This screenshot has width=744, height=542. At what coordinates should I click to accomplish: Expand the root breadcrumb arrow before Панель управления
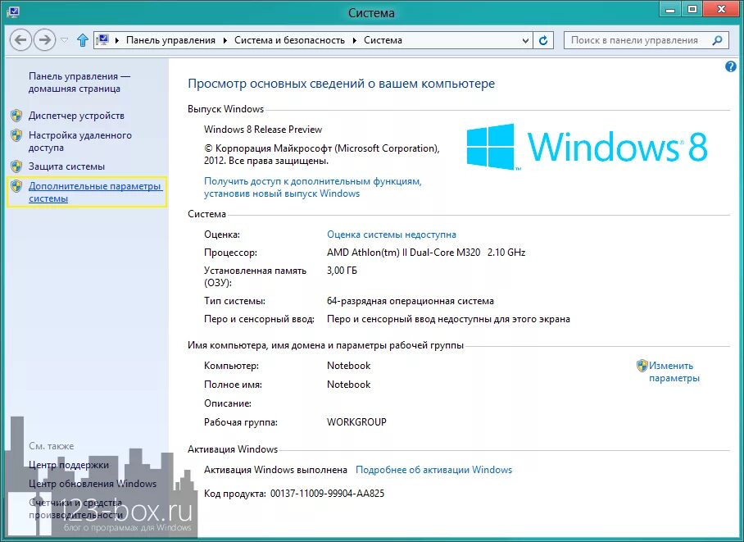(x=117, y=40)
